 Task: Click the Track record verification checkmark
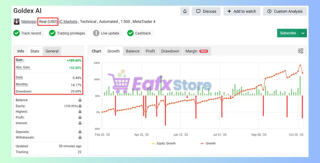[16, 33]
